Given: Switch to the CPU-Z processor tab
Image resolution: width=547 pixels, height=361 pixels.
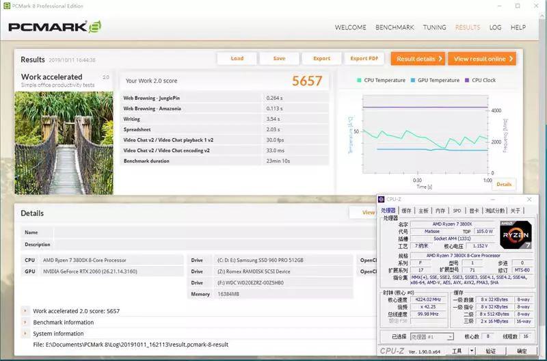Looking at the screenshot, I should (388, 211).
